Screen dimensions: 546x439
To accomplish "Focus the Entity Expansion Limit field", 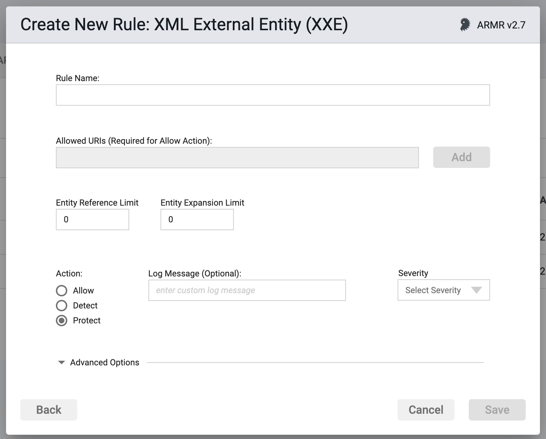I will 197,219.
